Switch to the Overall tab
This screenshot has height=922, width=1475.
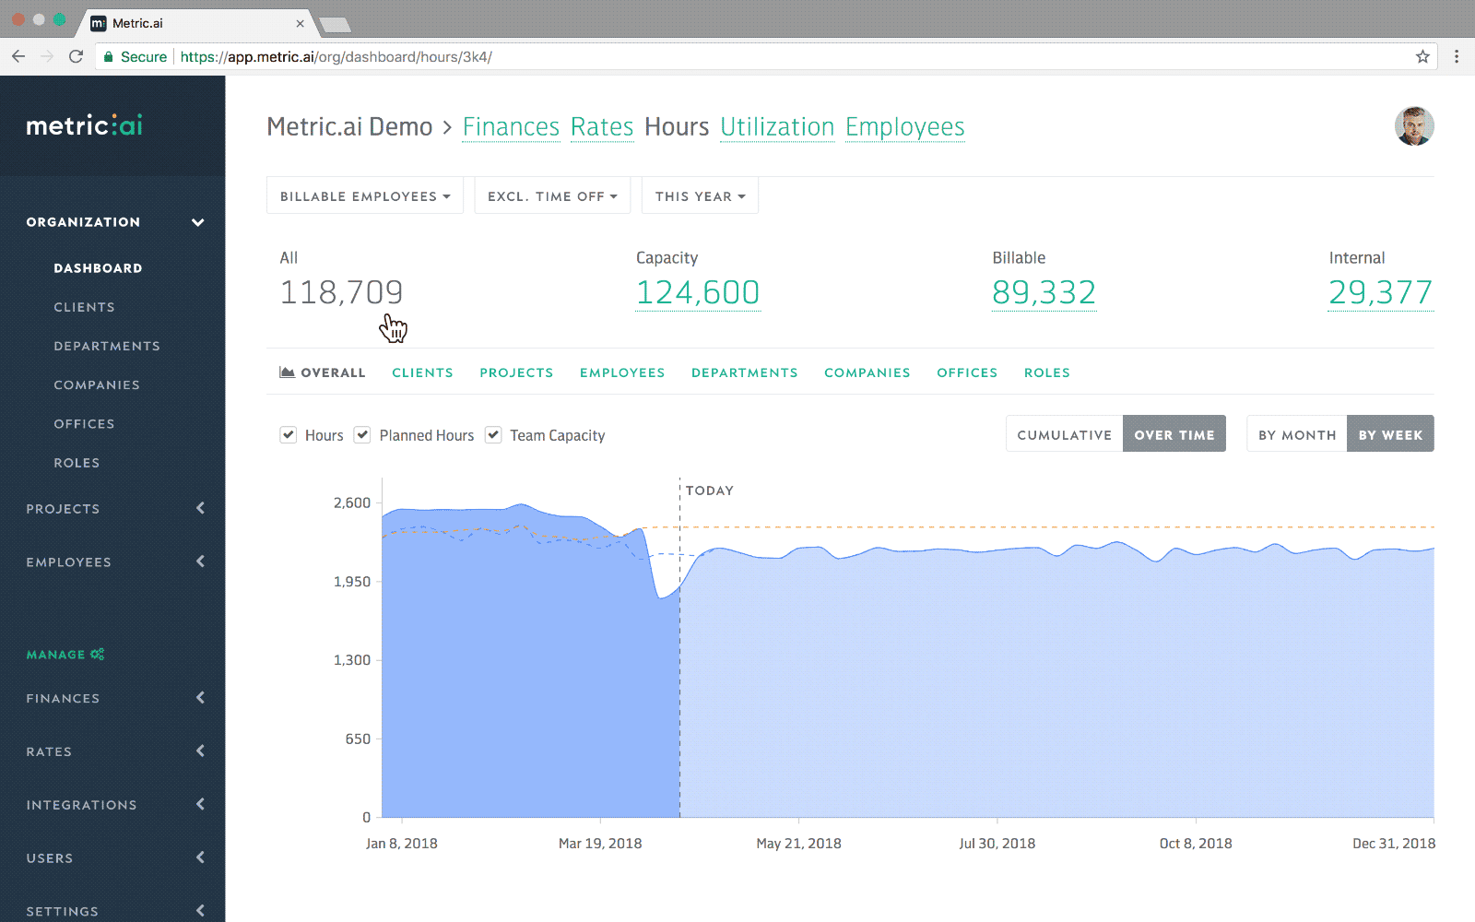click(323, 372)
